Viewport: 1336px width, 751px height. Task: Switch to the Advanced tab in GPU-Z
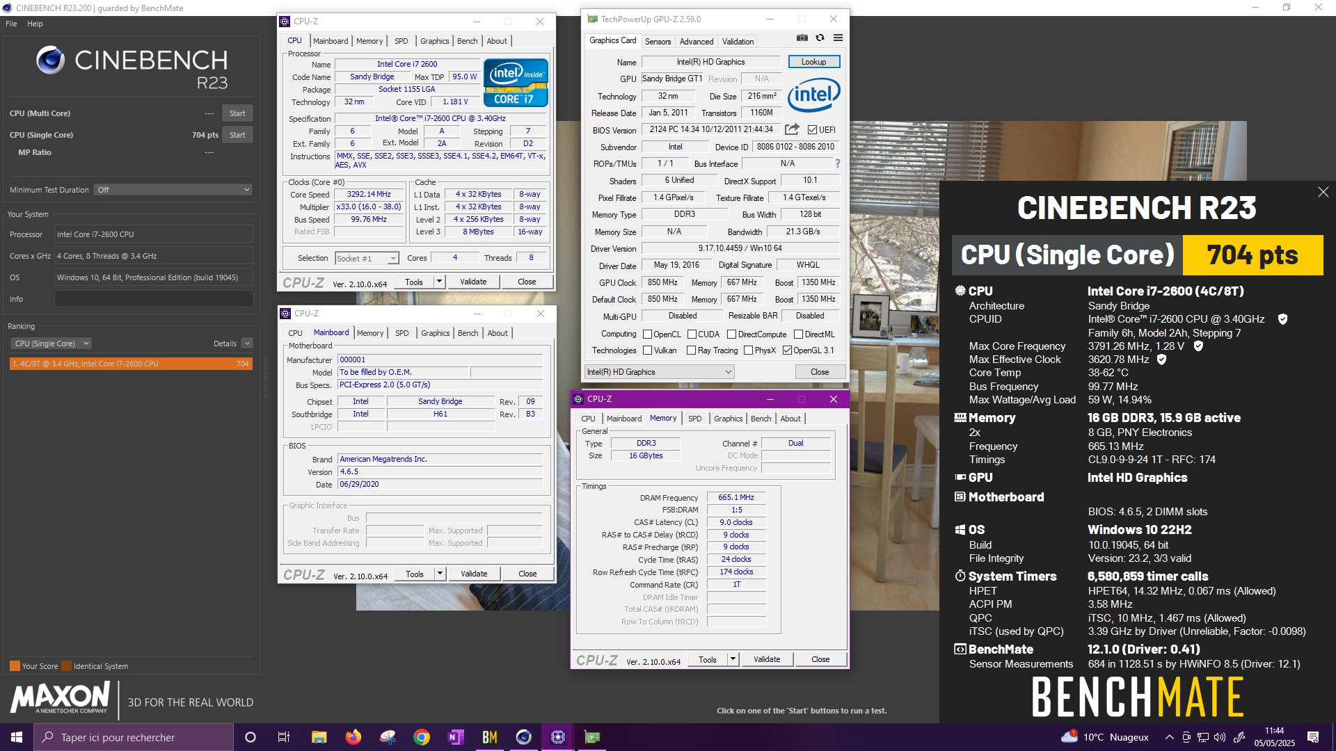point(696,42)
